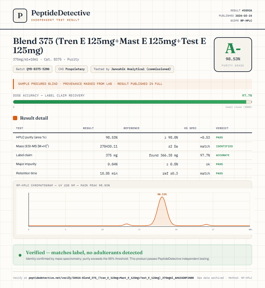Click the Verified matches label heading
The width and height of the screenshot is (265, 288).
pos(84,253)
